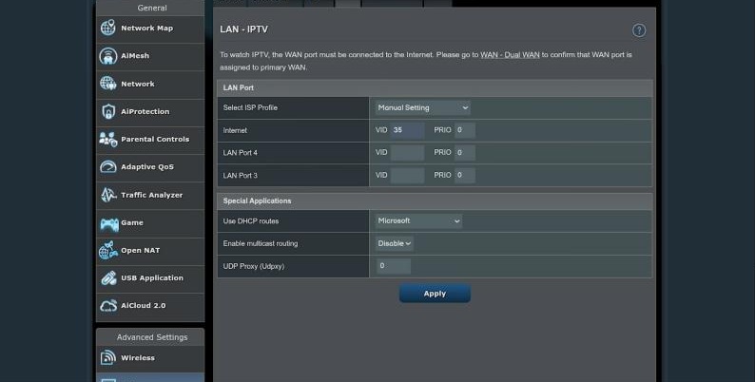This screenshot has width=755, height=382.
Task: Click the LAN Port 4 PRIO field
Action: (465, 152)
